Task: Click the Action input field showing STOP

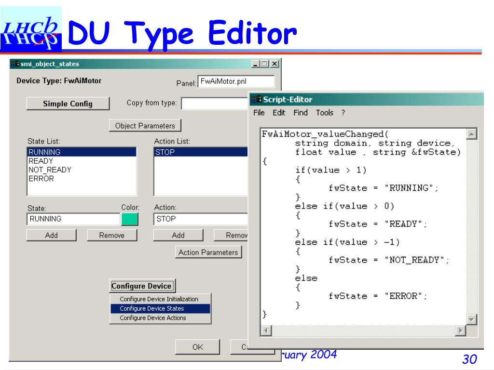Action: [201, 219]
